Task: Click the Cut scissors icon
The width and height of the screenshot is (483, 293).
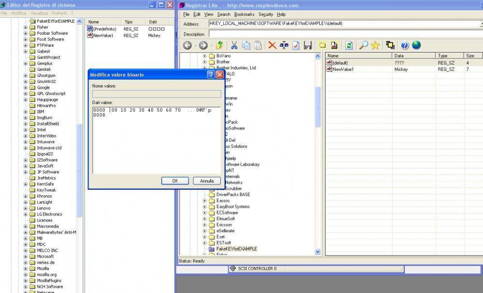Action: [x=234, y=45]
